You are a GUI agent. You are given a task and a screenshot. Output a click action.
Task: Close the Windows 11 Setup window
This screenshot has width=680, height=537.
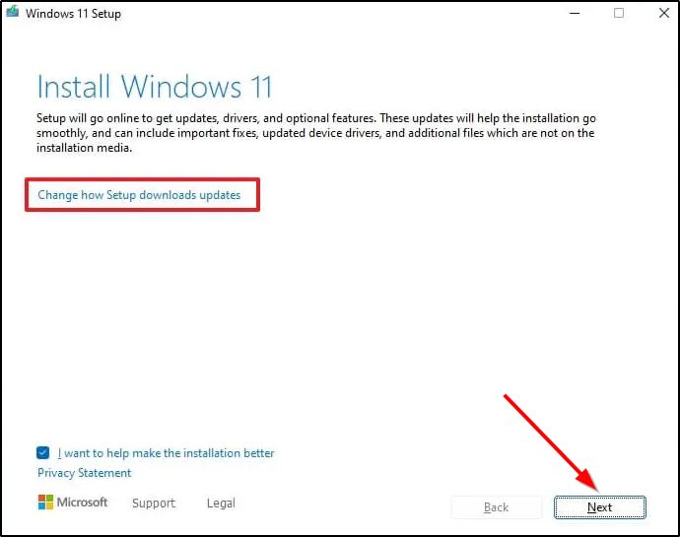(664, 13)
